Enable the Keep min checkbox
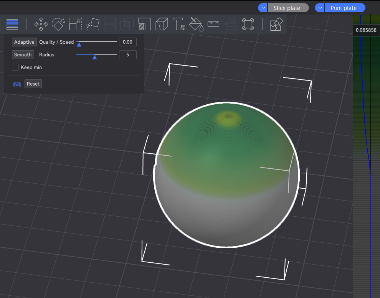Image resolution: width=380 pixels, height=298 pixels. 15,67
